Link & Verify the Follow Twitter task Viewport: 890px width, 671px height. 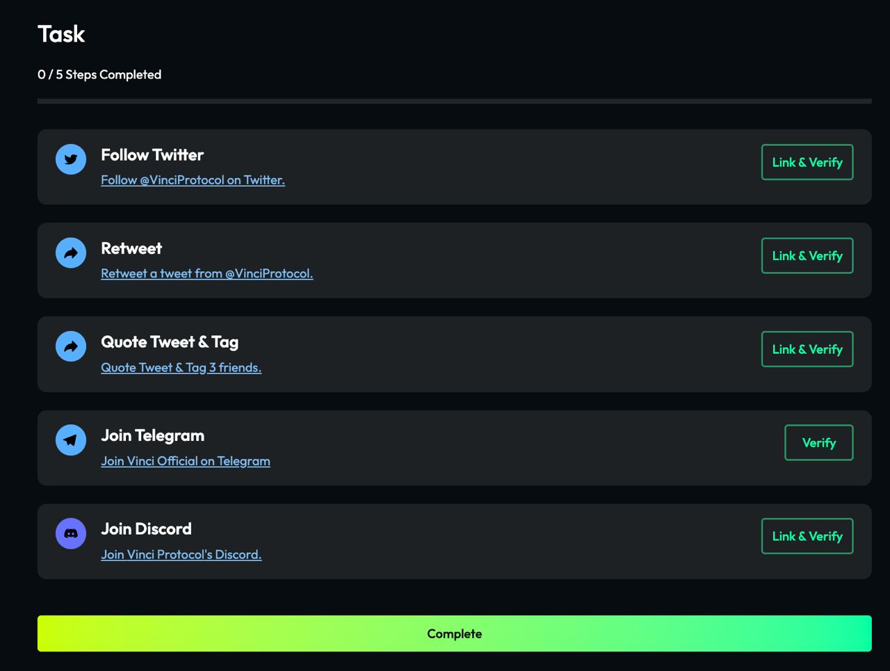click(x=807, y=162)
